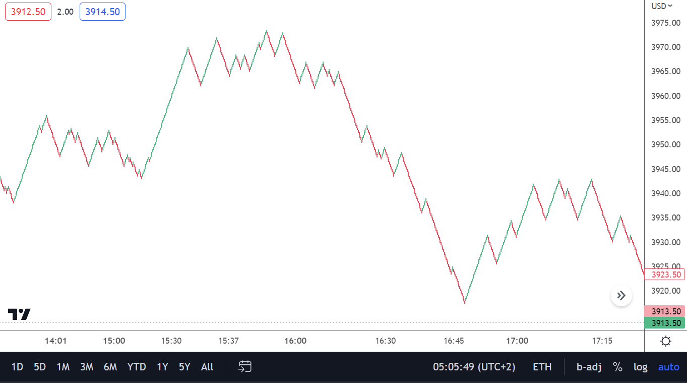
Task: Click the 3914.50 buy price button
Action: tap(102, 12)
